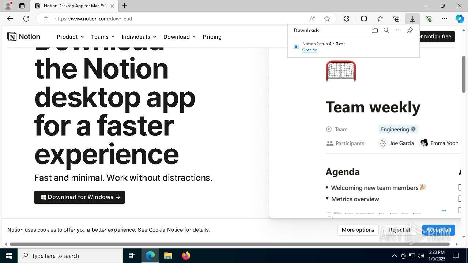
Task: Open Collections icon in toolbar
Action: point(396,19)
